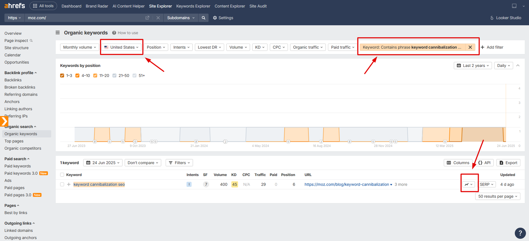This screenshot has width=529, height=241.
Task: Open Daily interval dropdown
Action: click(x=504, y=66)
